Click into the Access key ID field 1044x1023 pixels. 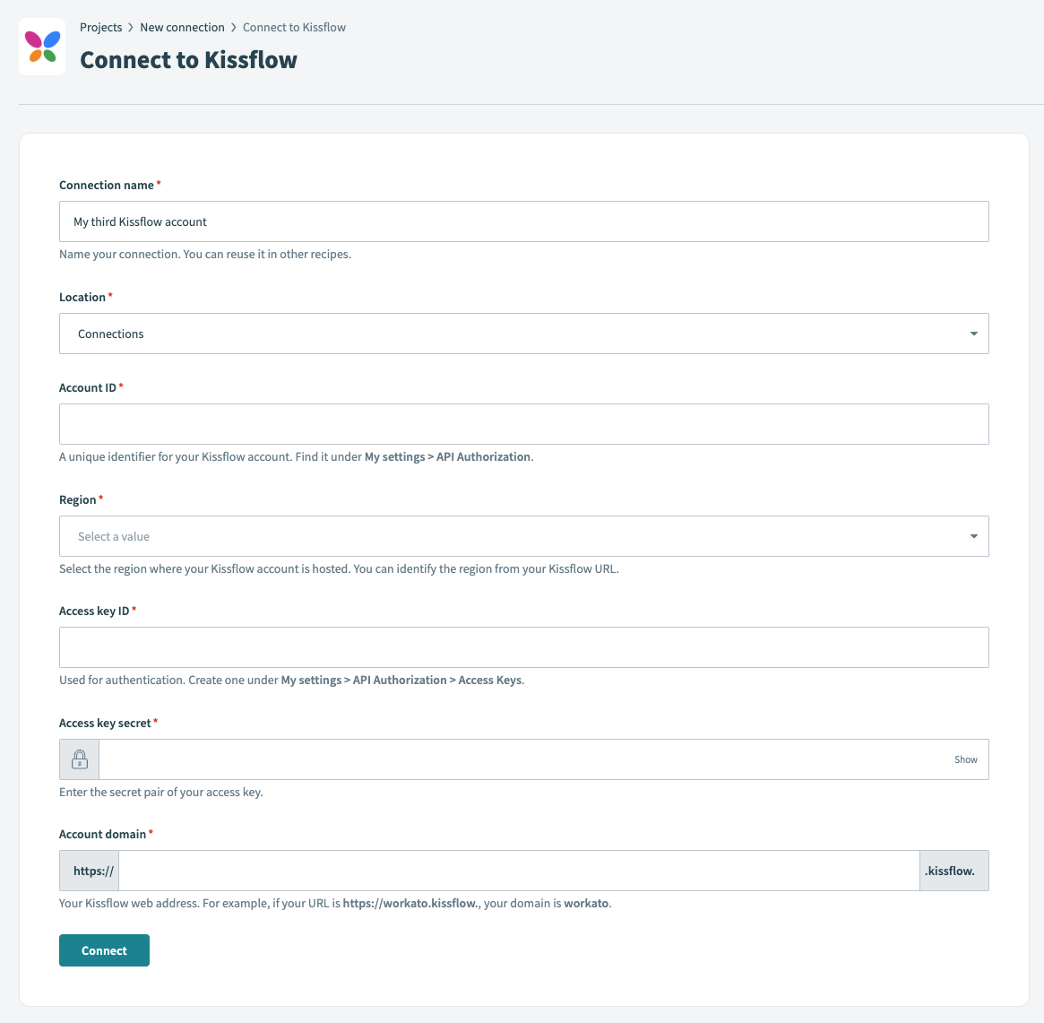point(523,647)
